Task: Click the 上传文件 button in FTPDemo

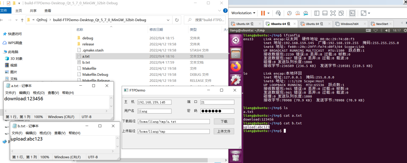Action: point(224,131)
